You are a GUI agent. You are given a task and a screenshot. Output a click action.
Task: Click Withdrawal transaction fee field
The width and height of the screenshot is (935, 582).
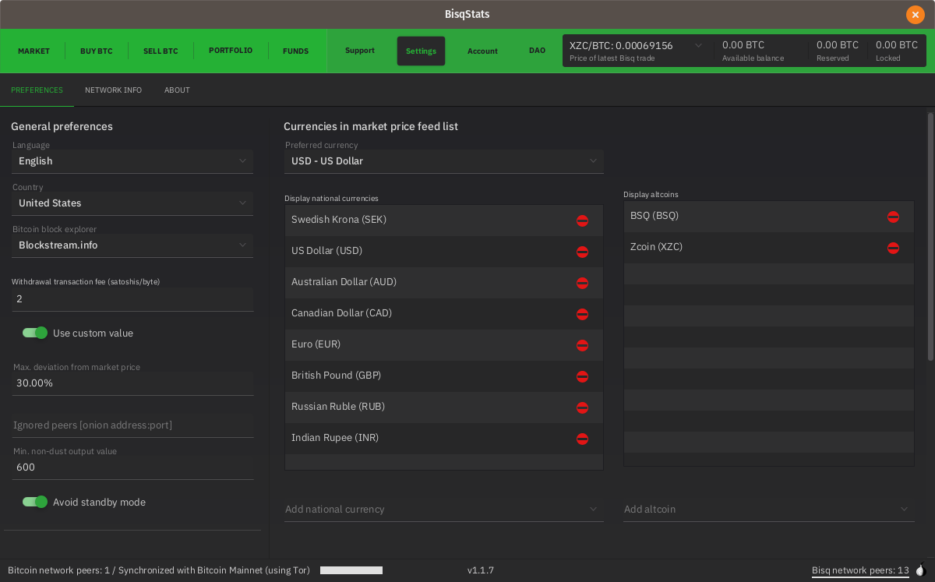pos(132,299)
